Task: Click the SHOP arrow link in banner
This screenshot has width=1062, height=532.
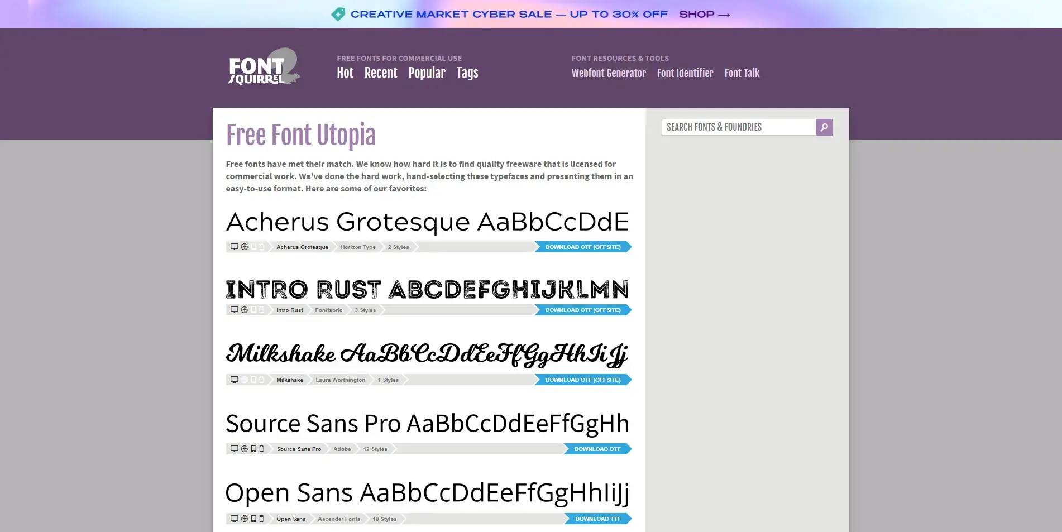Action: tap(705, 14)
